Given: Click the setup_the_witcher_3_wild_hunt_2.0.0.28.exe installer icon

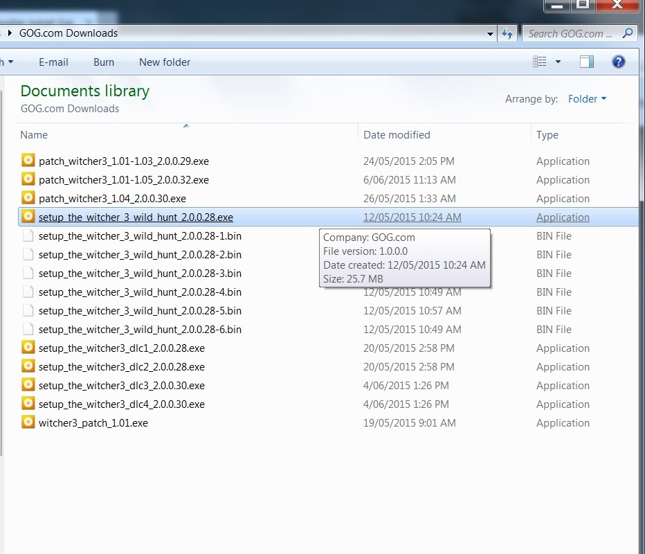Looking at the screenshot, I should click(x=28, y=216).
